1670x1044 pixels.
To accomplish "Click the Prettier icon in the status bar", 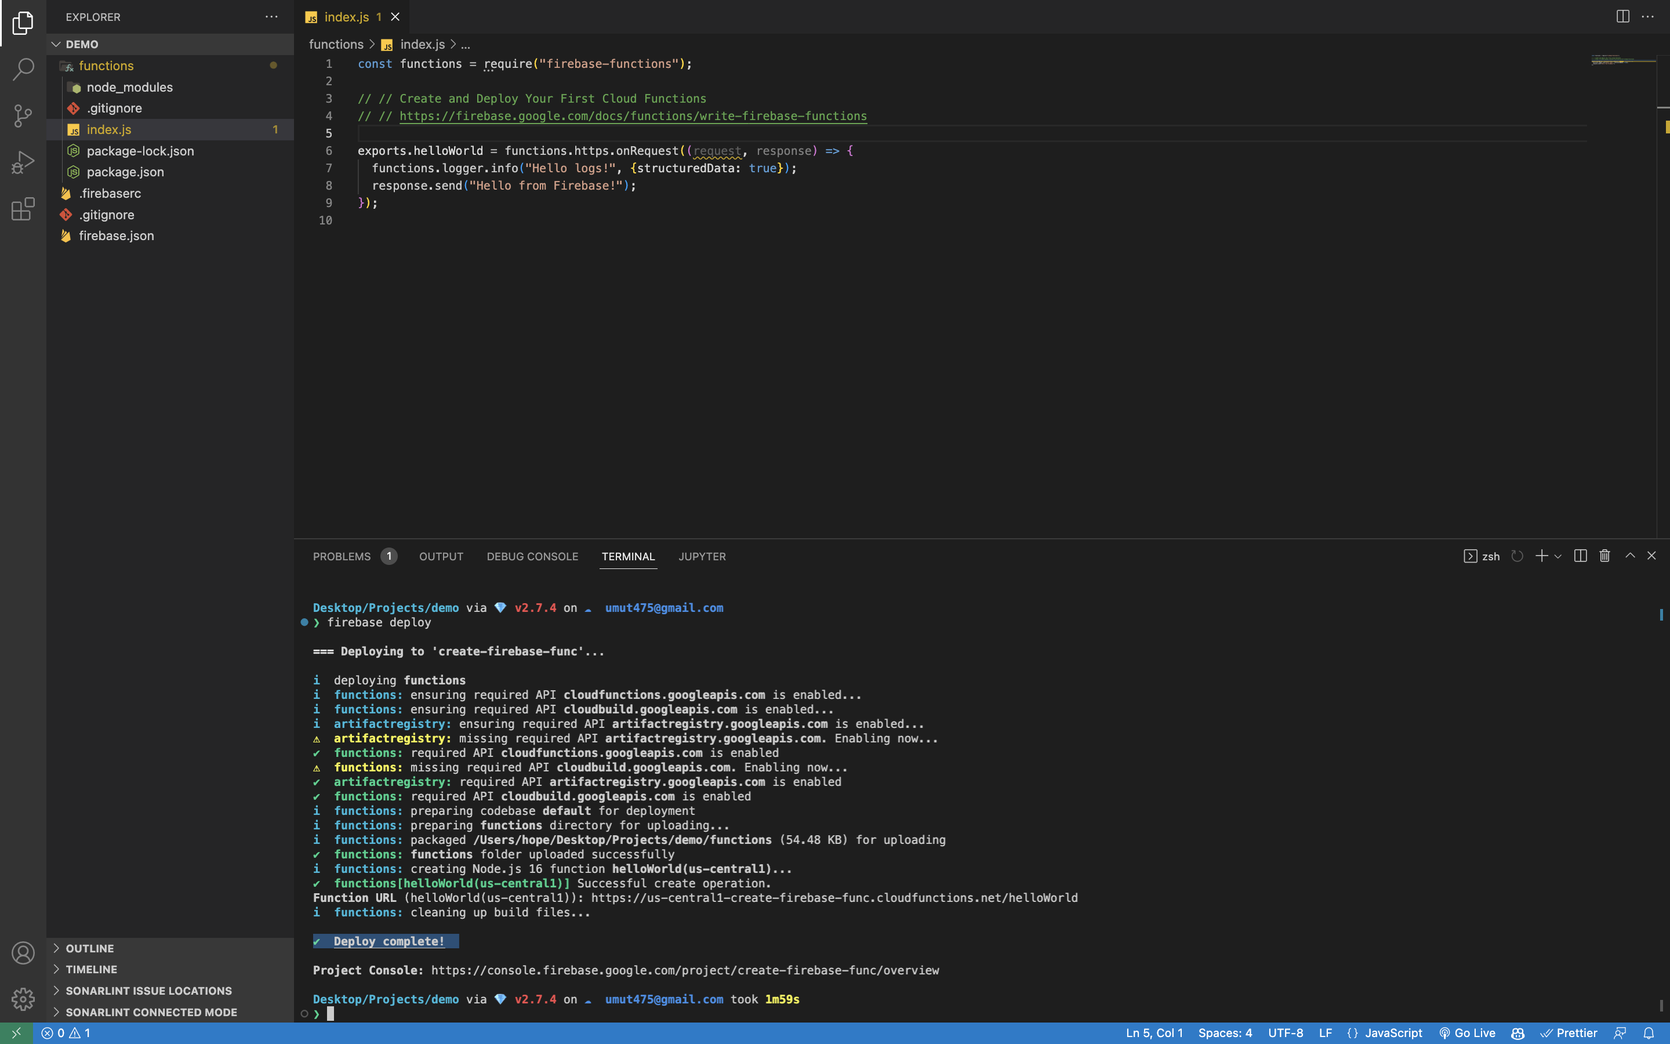I will point(1572,1033).
